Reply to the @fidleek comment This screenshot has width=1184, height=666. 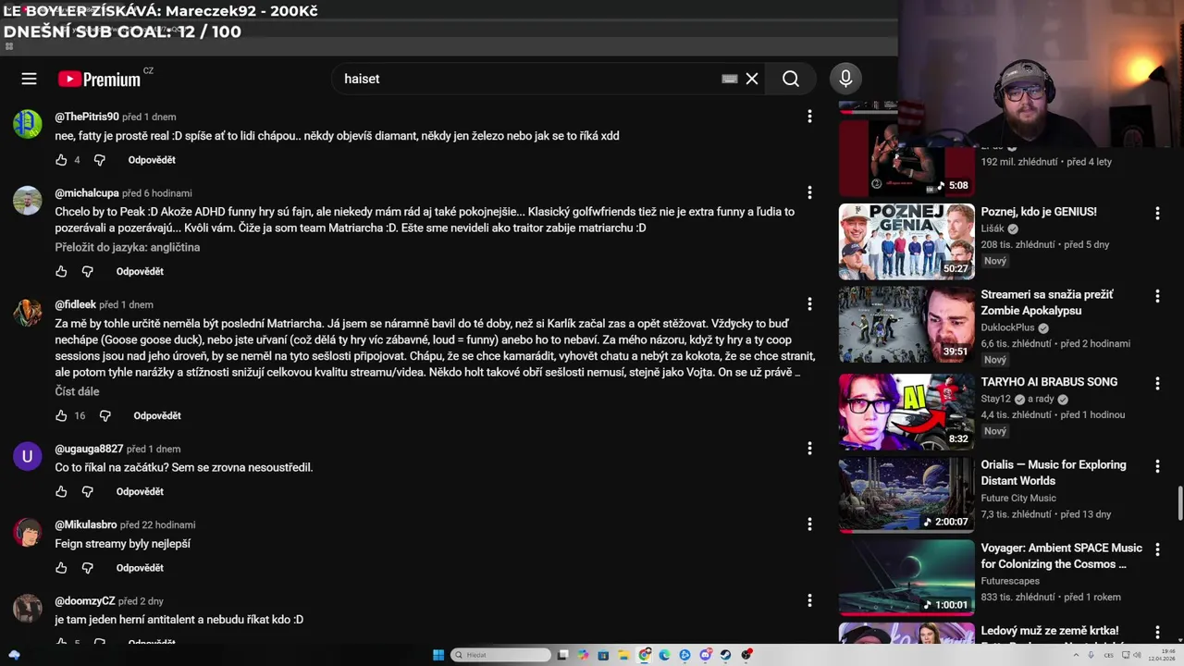click(157, 416)
